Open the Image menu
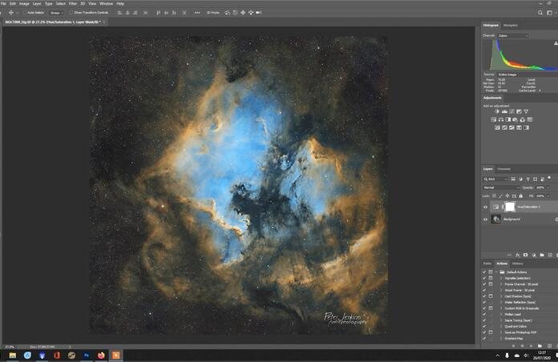 click(24, 3)
